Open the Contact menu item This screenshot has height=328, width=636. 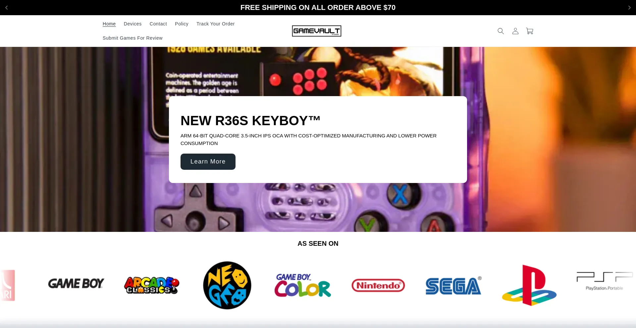(x=158, y=24)
